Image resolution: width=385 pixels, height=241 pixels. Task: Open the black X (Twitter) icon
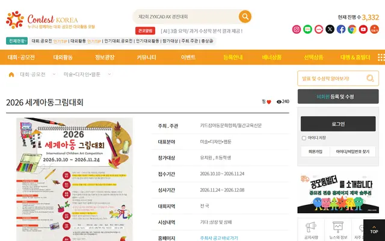tap(330, 30)
